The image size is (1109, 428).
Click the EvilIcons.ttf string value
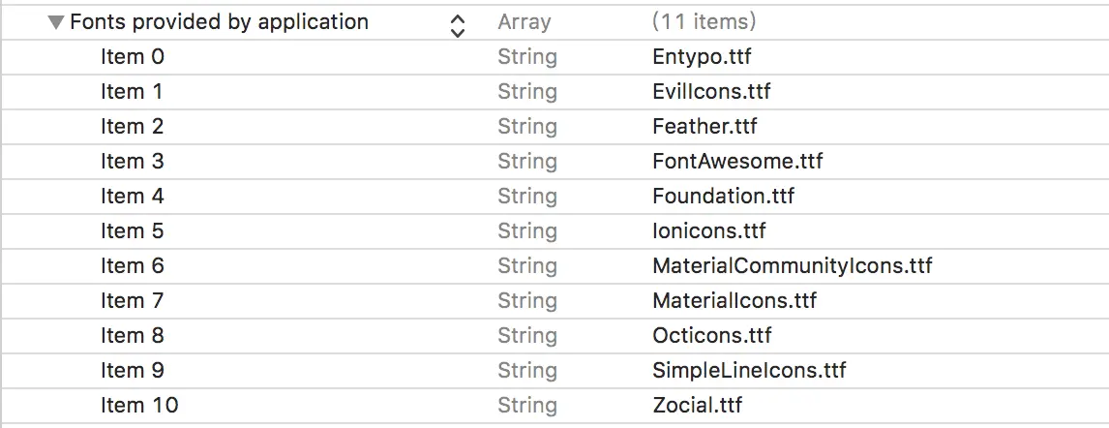click(711, 92)
